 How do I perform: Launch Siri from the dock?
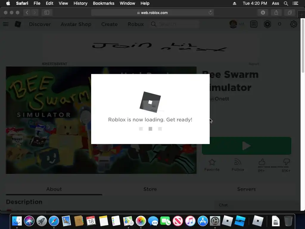click(x=29, y=221)
